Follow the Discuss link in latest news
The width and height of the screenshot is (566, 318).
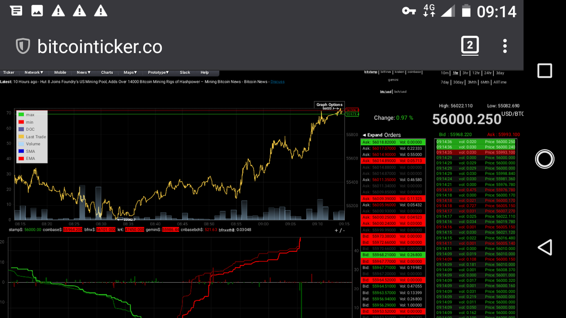coord(277,82)
